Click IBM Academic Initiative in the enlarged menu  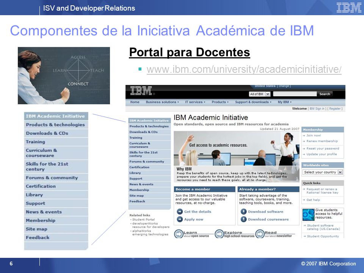(x=56, y=116)
